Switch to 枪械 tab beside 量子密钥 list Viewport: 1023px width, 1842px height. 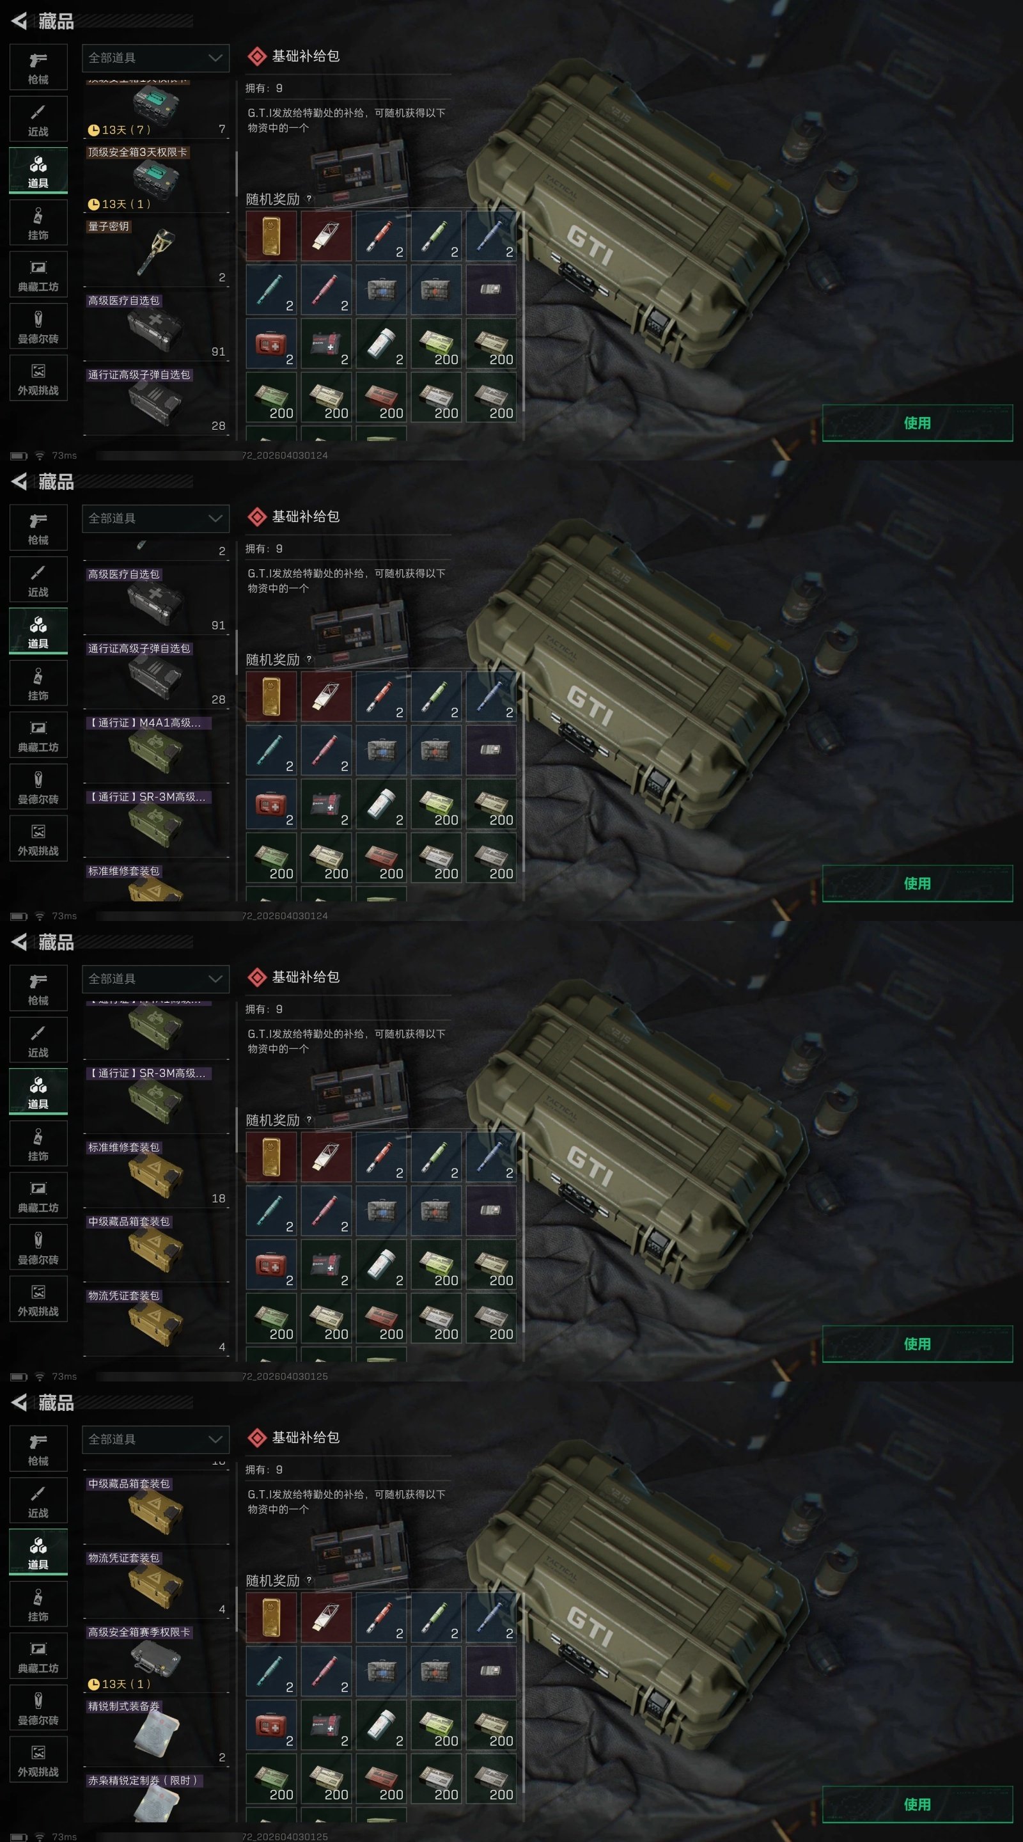tap(38, 67)
